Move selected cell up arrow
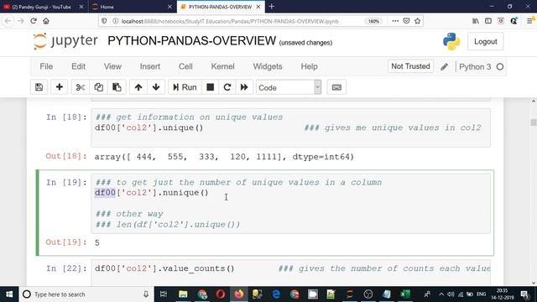 point(138,87)
